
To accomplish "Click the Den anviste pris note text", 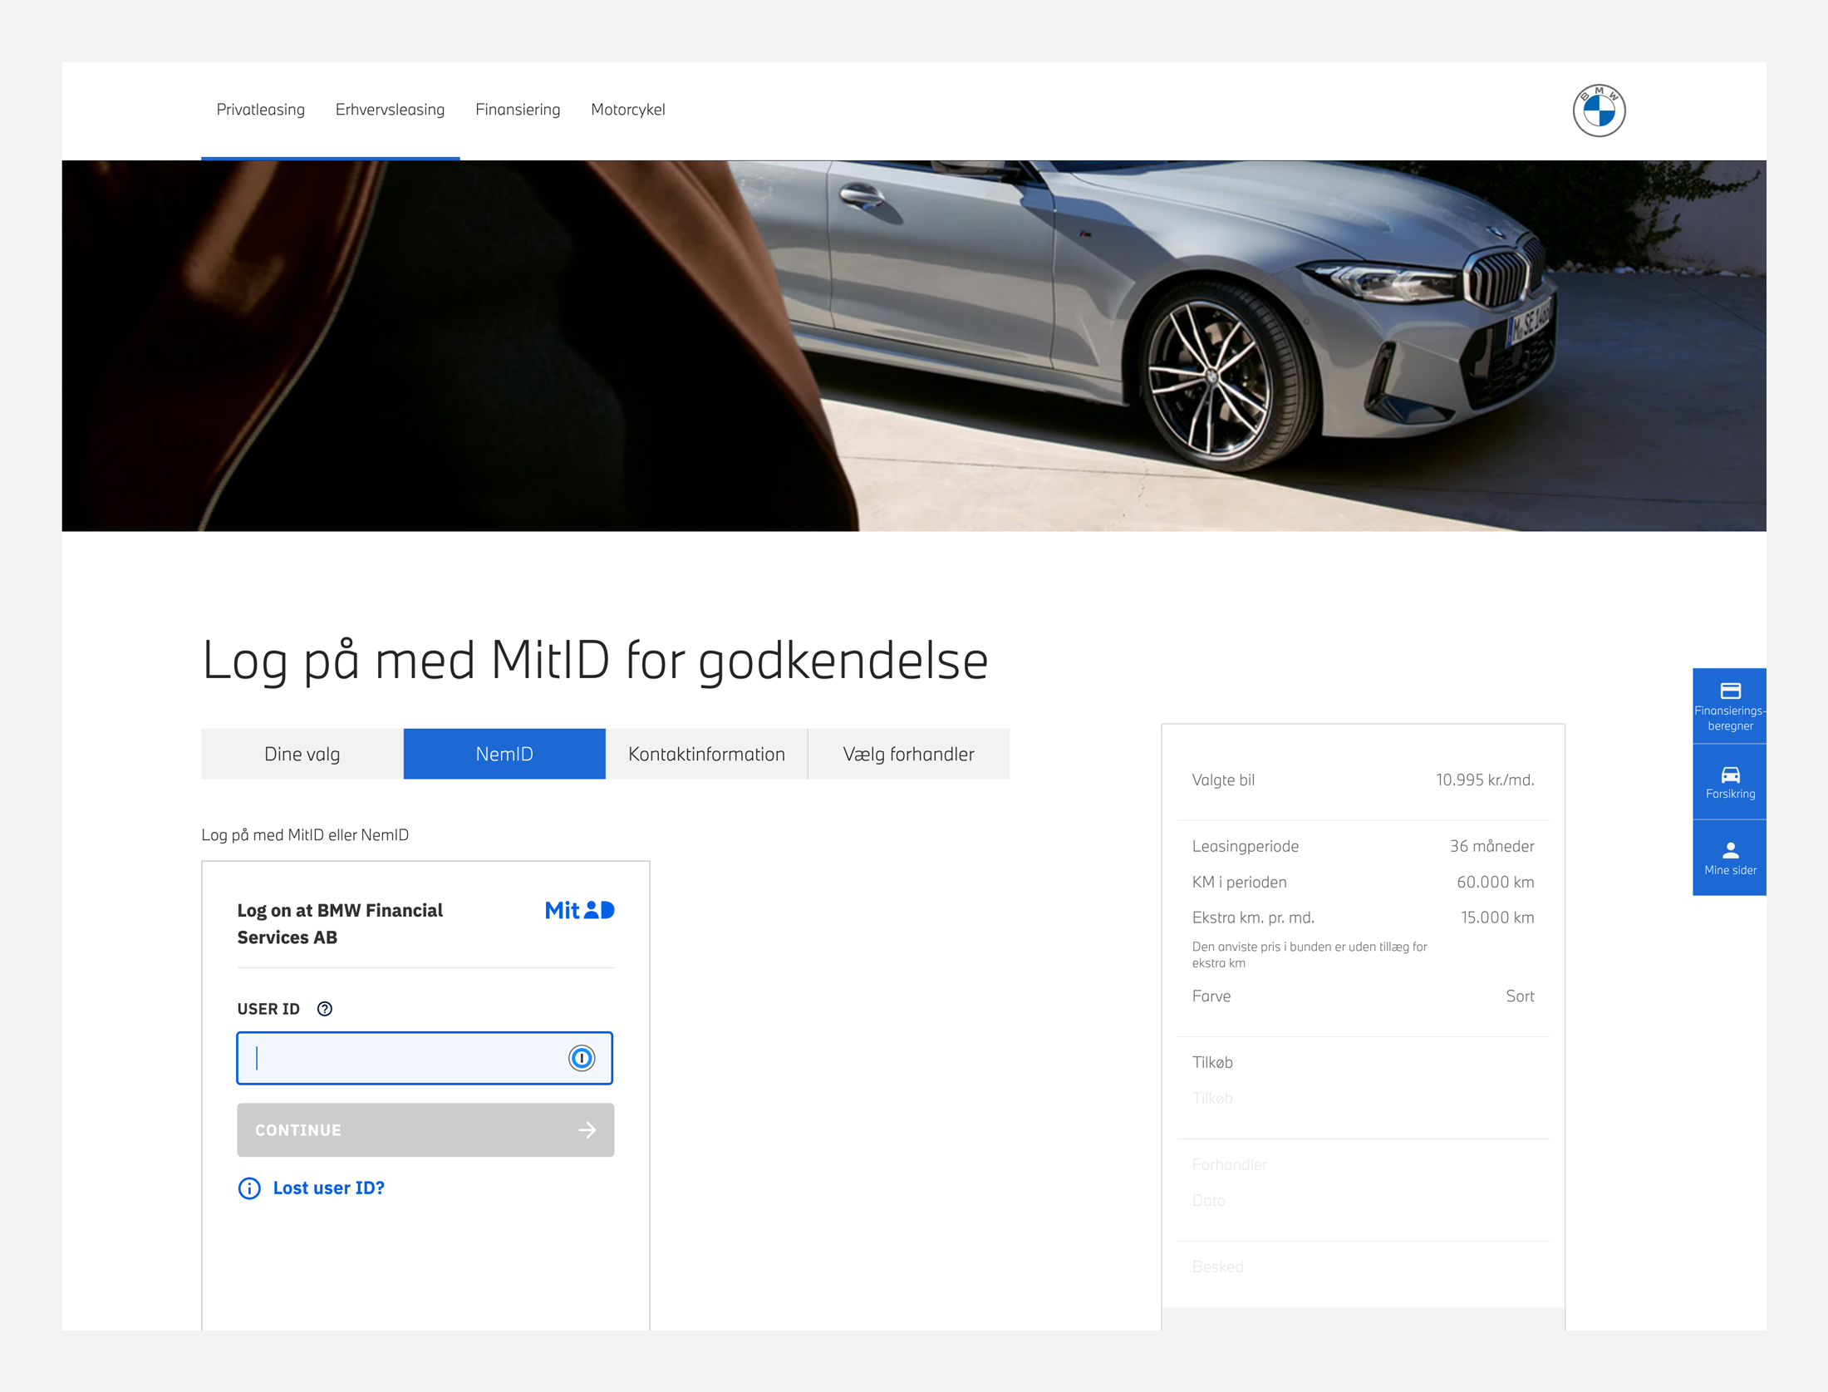I will pos(1310,955).
